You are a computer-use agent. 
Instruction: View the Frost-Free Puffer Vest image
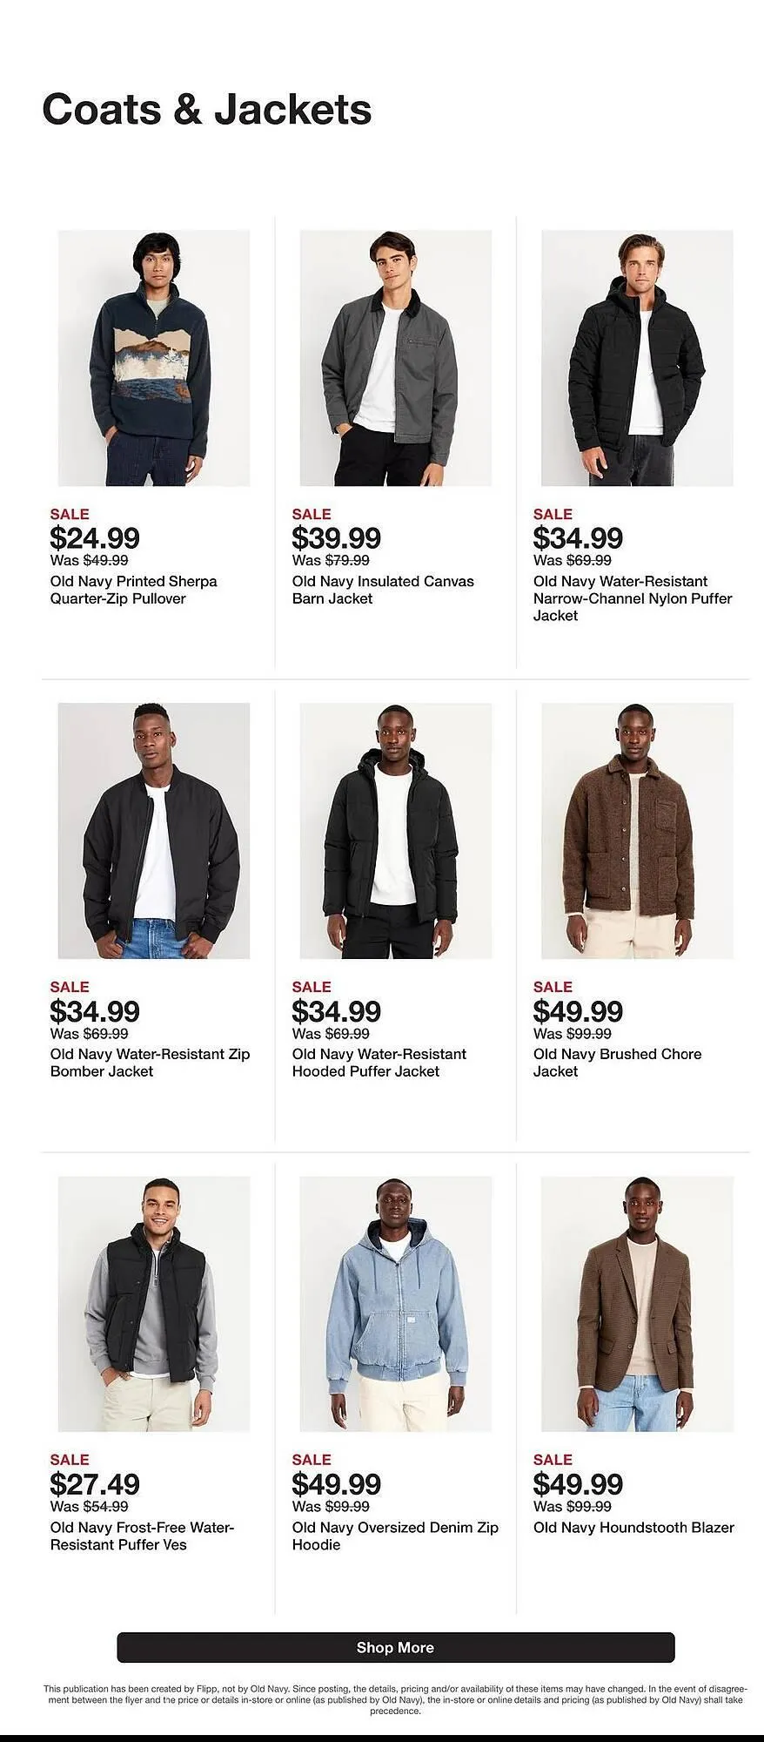point(154,1304)
